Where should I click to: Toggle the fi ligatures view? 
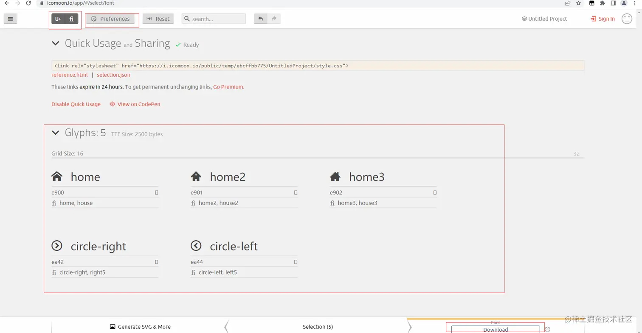[72, 19]
